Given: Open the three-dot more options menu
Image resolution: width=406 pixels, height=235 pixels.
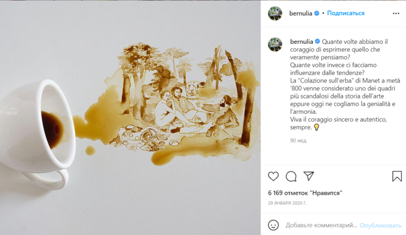Looking at the screenshot, I should pos(396,14).
